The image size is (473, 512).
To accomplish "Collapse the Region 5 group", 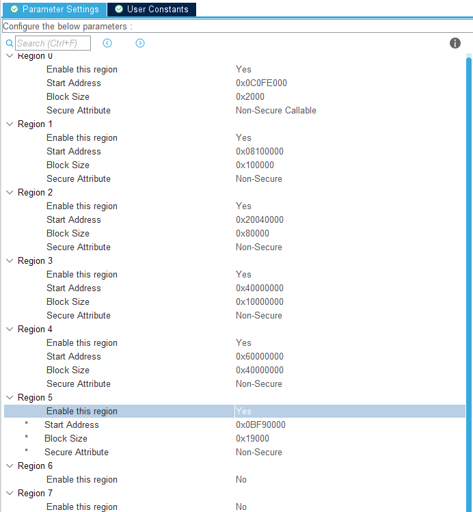I will [x=10, y=397].
